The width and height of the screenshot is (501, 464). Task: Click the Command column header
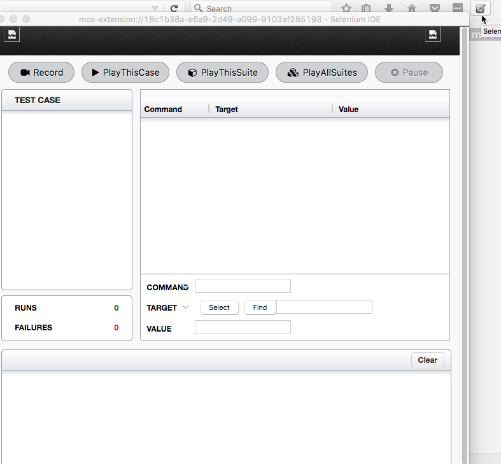pos(163,109)
